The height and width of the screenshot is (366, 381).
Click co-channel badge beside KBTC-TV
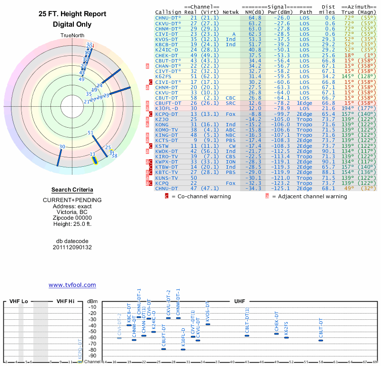coord(150,172)
